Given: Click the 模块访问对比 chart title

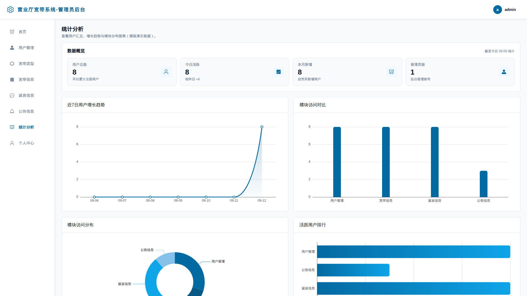Looking at the screenshot, I should click(x=313, y=105).
